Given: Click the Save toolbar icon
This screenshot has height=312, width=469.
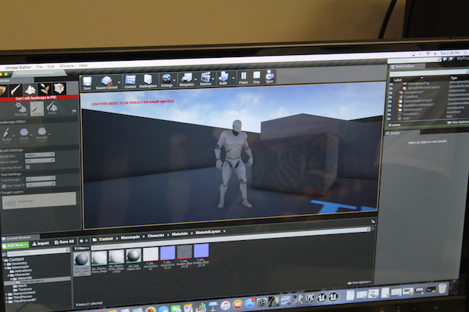Looking at the screenshot, I should click(87, 83).
